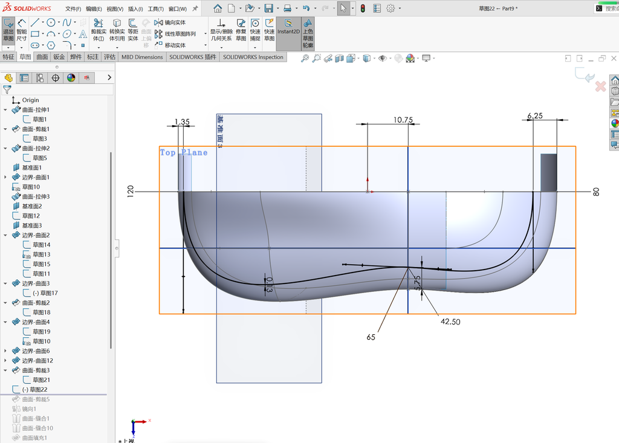Open DisplayManager color sphere tab

71,78
